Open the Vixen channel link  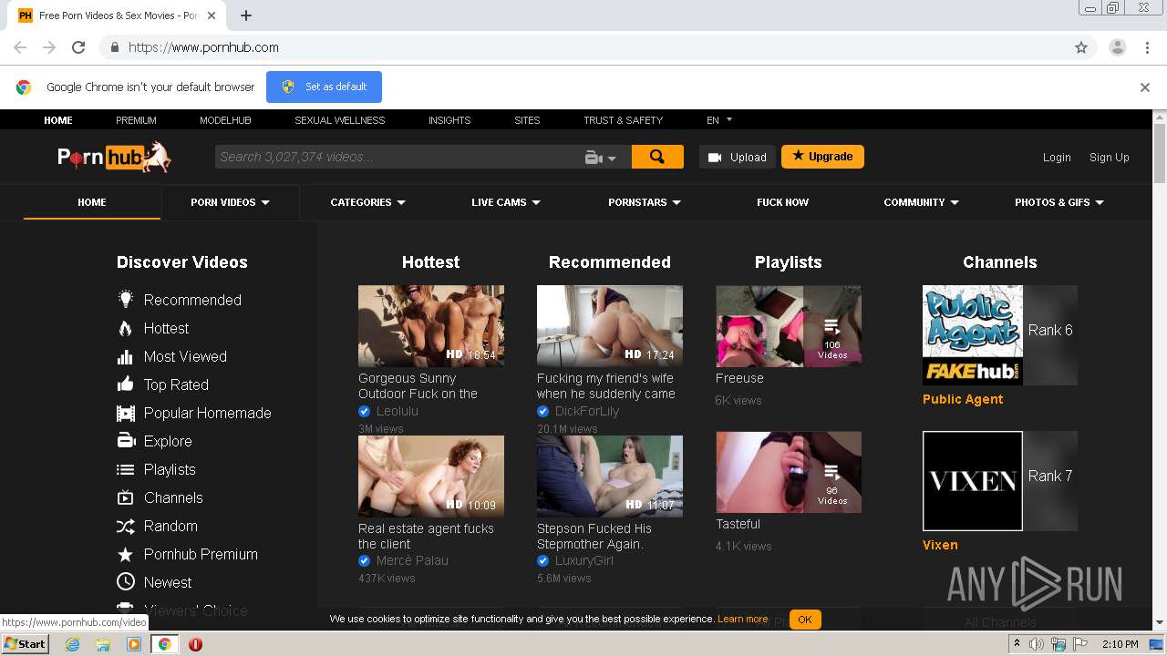click(x=940, y=545)
